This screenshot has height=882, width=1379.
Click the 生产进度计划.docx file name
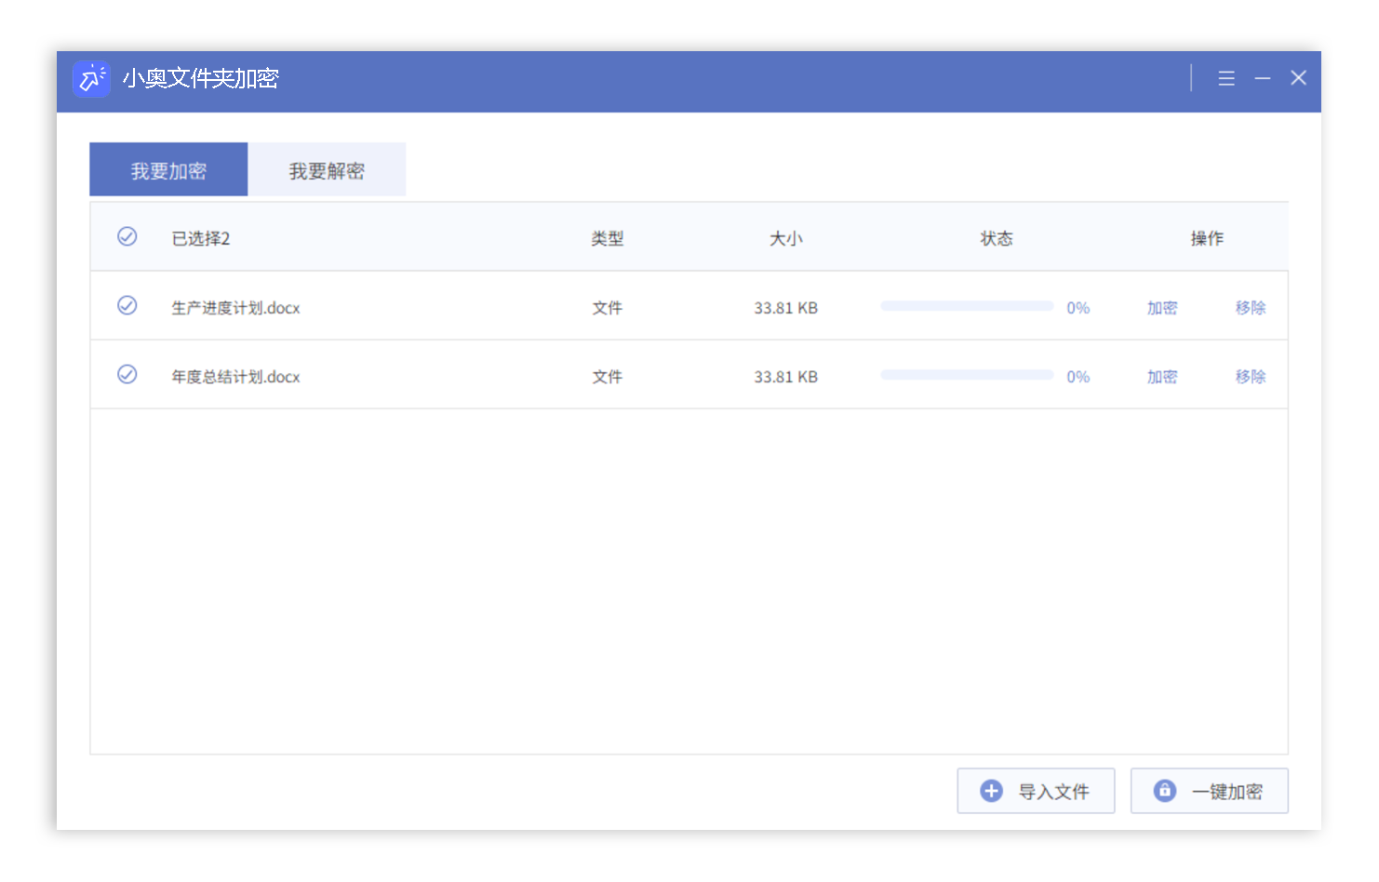[235, 308]
